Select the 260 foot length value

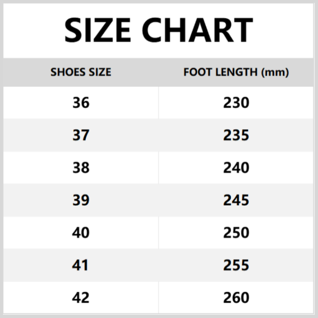point(236,297)
